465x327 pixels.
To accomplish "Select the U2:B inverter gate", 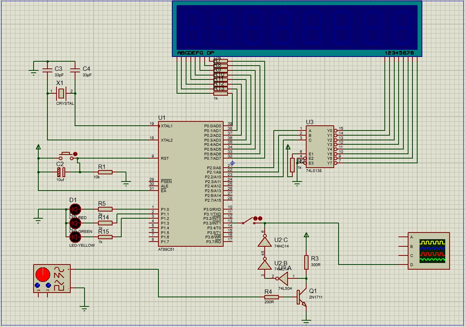I will (x=265, y=264).
